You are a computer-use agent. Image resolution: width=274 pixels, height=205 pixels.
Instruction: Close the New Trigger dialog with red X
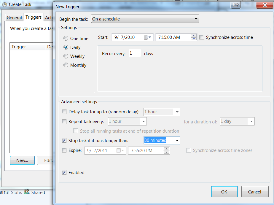pyautogui.click(x=262, y=5)
